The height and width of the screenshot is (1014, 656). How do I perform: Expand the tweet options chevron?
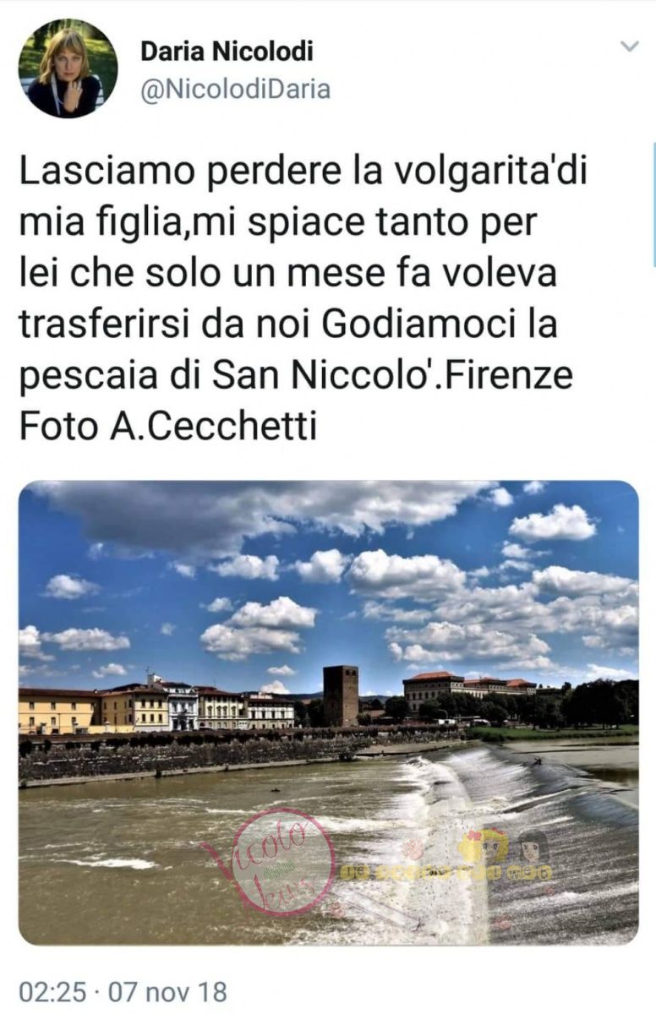point(630,46)
